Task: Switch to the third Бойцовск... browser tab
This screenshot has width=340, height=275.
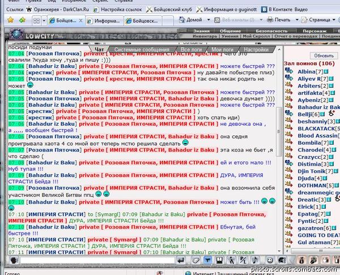Action: (x=143, y=21)
